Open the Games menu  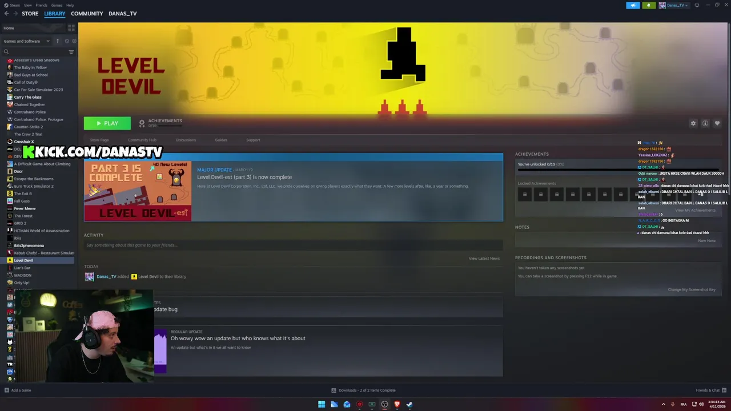[x=57, y=5]
